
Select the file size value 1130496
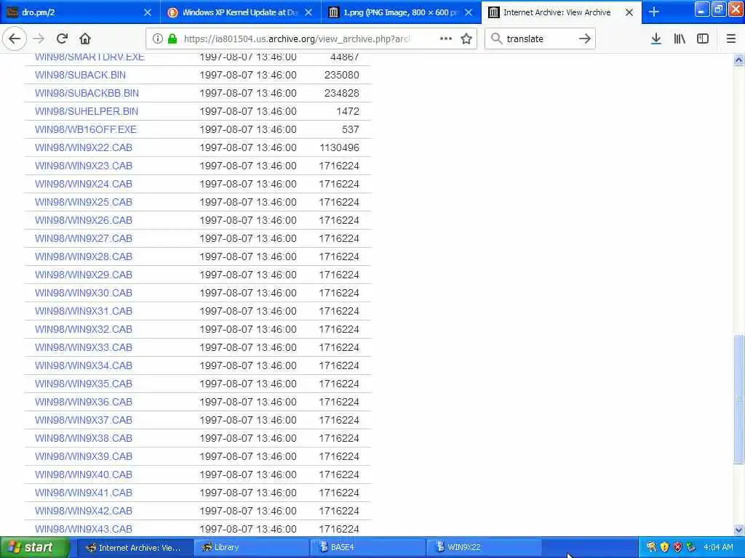point(339,147)
